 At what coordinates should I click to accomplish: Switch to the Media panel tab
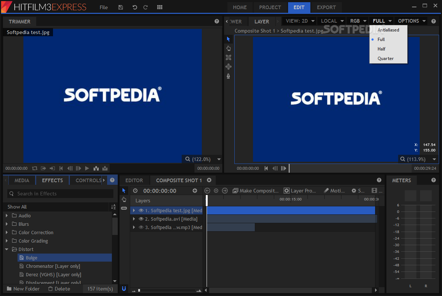click(x=22, y=180)
